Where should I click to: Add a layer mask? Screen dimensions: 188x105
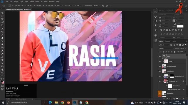click(x=170, y=99)
